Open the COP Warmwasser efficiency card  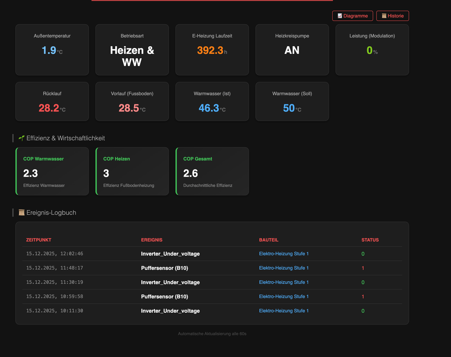52,171
